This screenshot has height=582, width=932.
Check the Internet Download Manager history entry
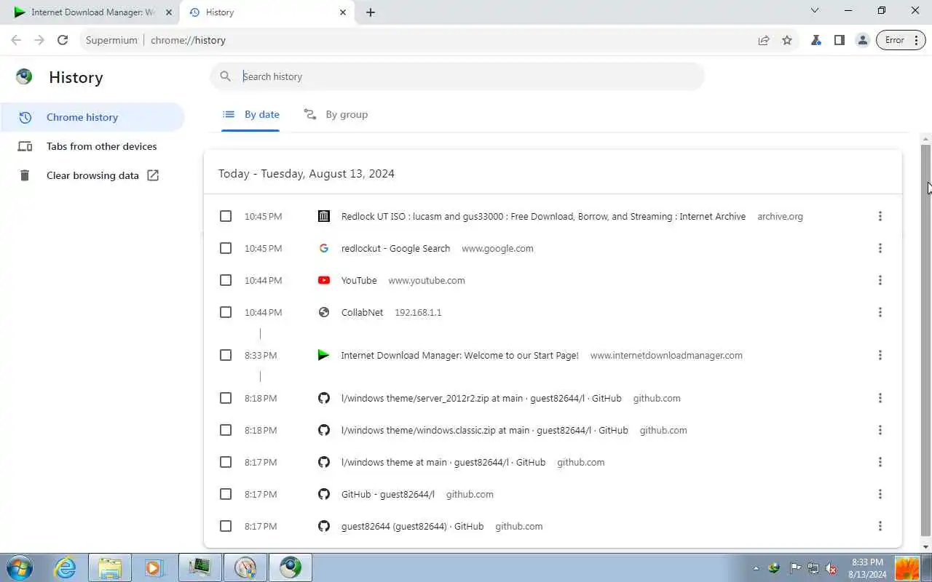click(x=226, y=355)
